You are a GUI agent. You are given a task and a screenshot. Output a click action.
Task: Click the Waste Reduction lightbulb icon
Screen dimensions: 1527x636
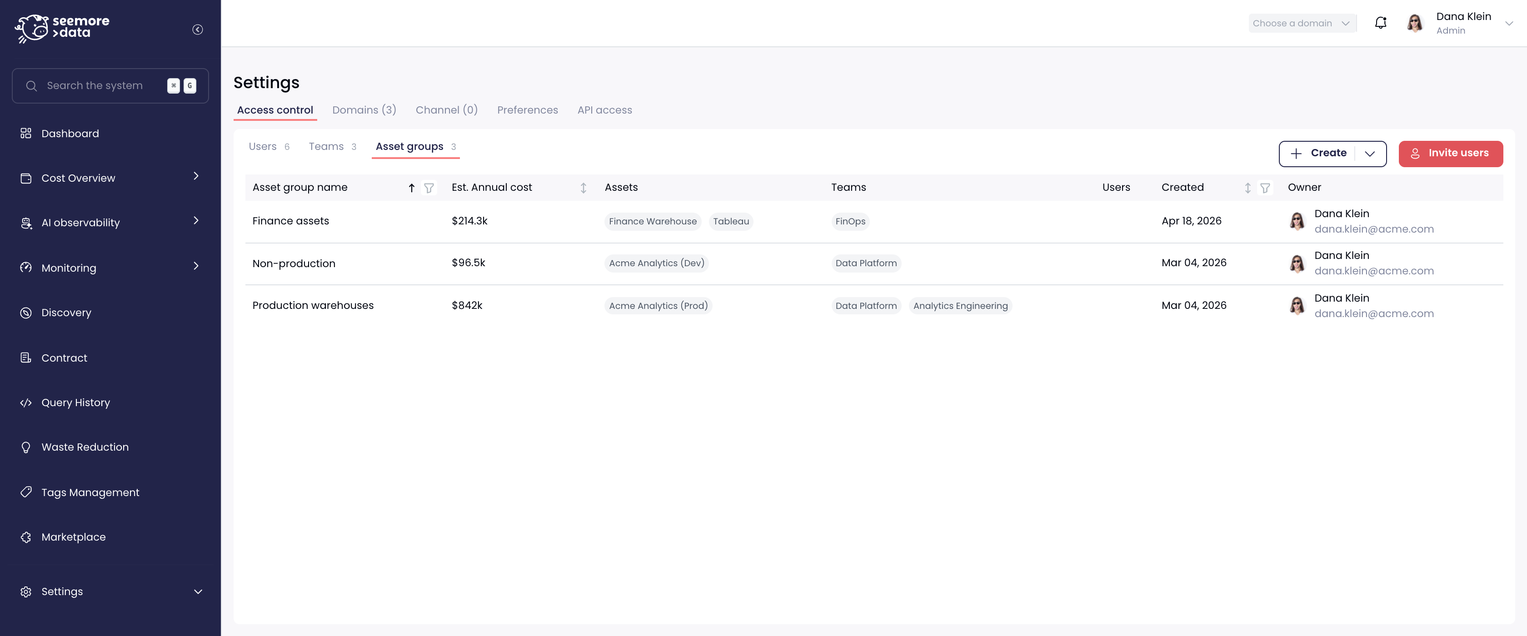(x=25, y=447)
